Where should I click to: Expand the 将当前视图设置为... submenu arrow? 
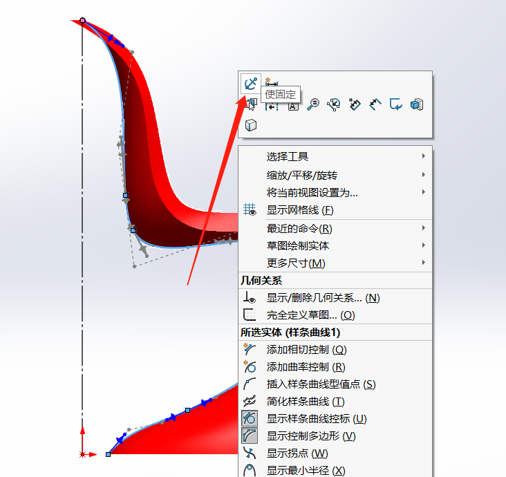(x=423, y=192)
